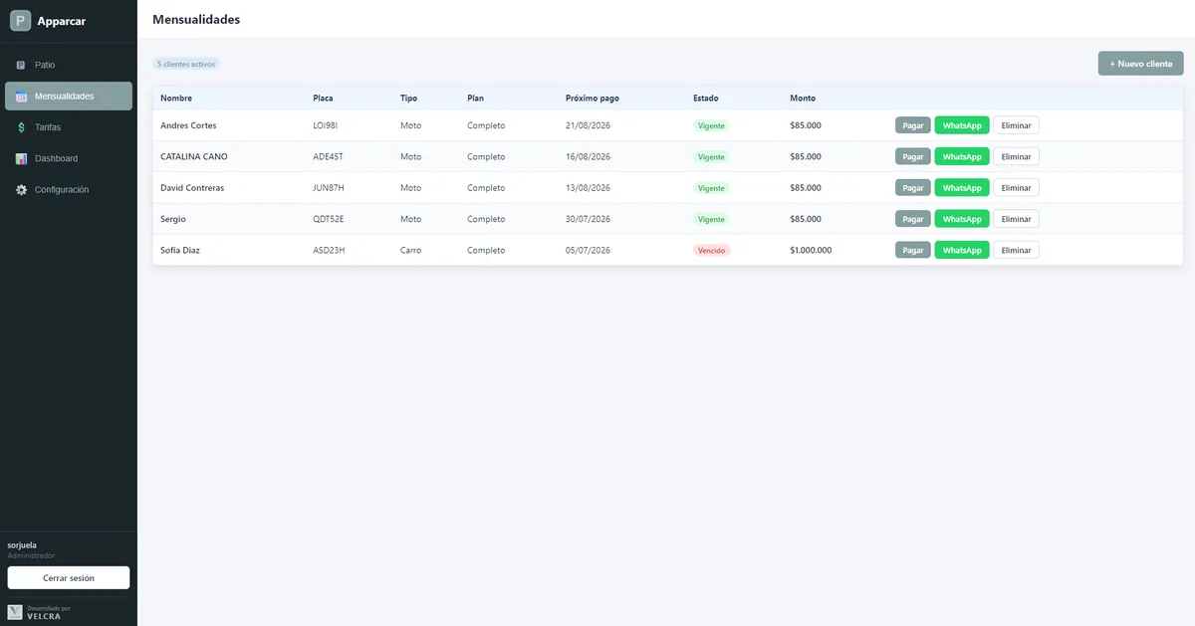Click the Dashboard chart icon
1195x626 pixels.
[21, 158]
